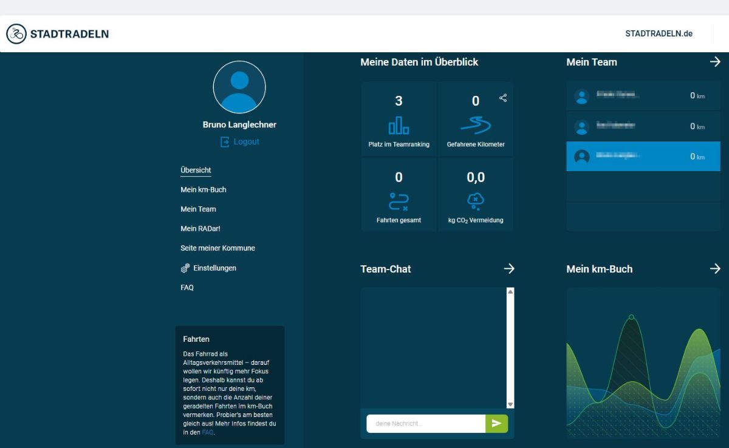Click the highlighted team member's avatar icon

pyautogui.click(x=582, y=157)
